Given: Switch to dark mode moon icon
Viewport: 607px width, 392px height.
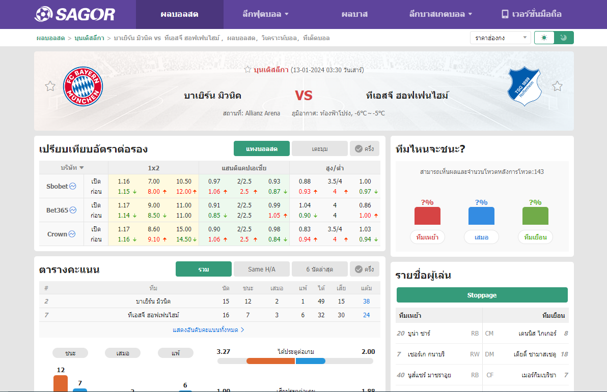Looking at the screenshot, I should 564,38.
